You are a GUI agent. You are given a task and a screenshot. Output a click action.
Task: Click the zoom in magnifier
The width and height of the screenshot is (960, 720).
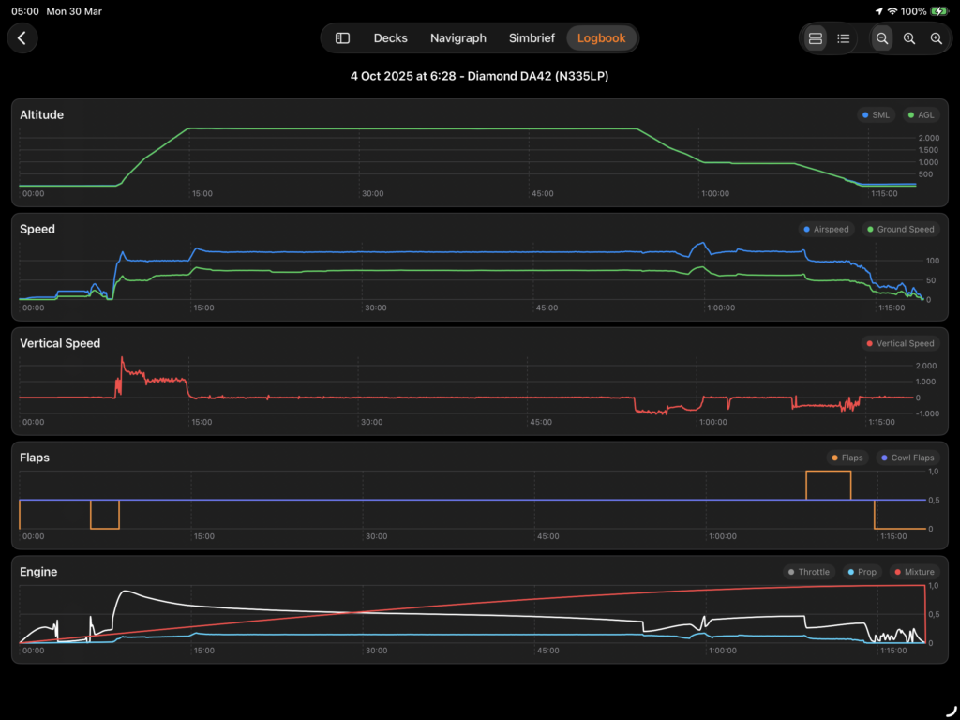(x=937, y=38)
